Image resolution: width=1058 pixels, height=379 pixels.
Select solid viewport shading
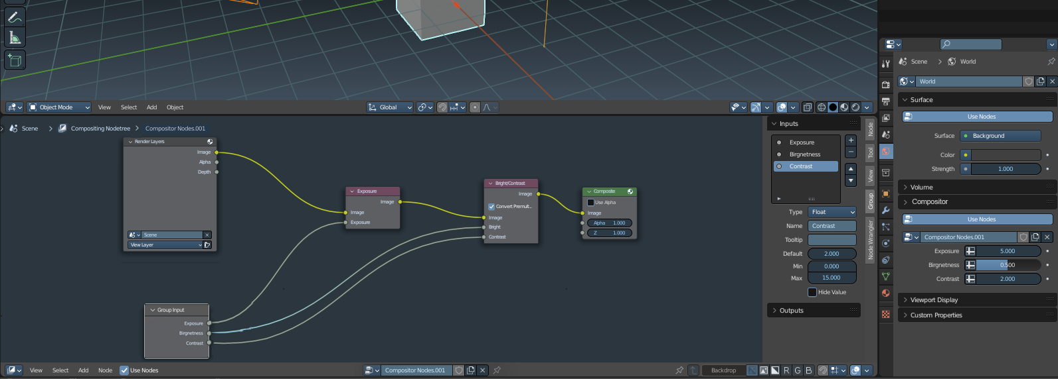[833, 107]
